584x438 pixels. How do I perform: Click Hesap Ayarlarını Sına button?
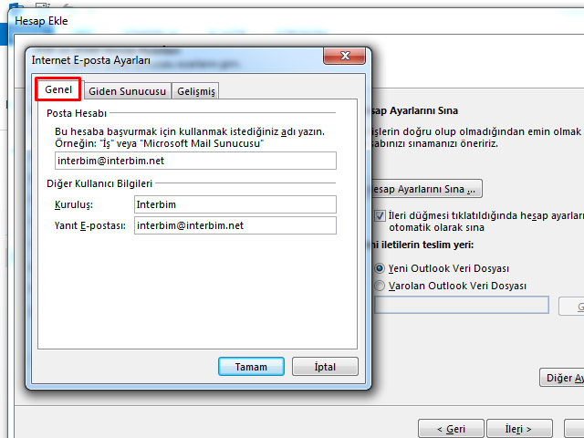(x=424, y=190)
